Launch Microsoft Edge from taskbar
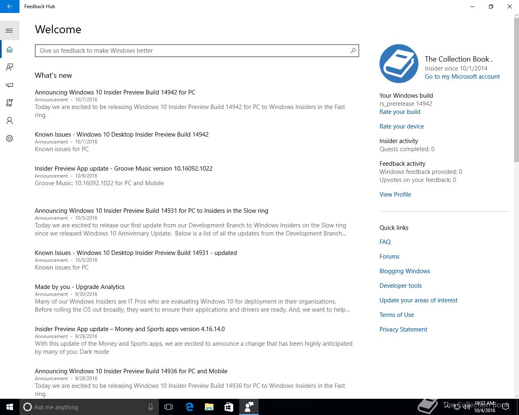This screenshot has width=519, height=415. tap(189, 407)
